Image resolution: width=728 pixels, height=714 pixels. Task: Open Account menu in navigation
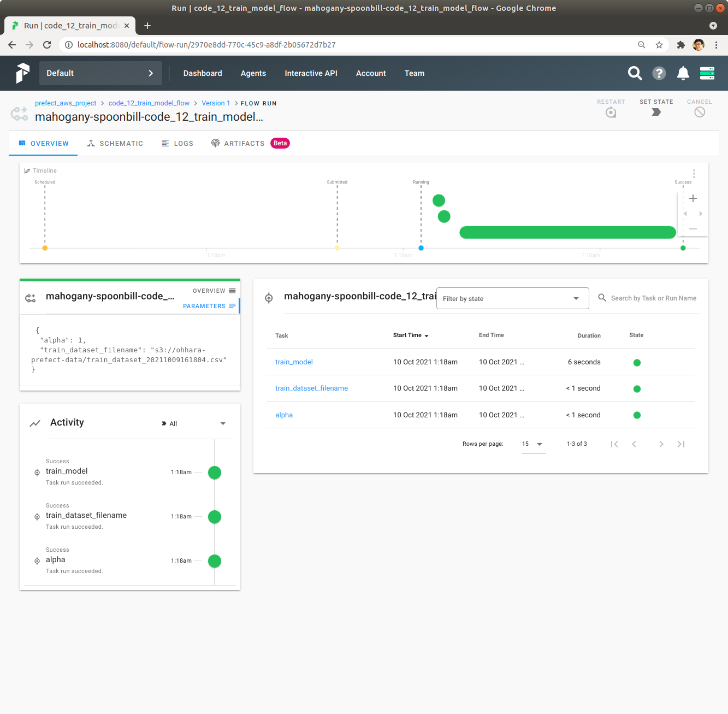[x=371, y=73]
